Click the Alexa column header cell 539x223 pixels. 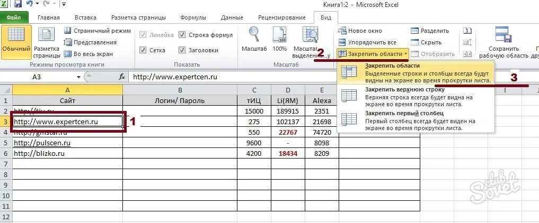pyautogui.click(x=322, y=100)
